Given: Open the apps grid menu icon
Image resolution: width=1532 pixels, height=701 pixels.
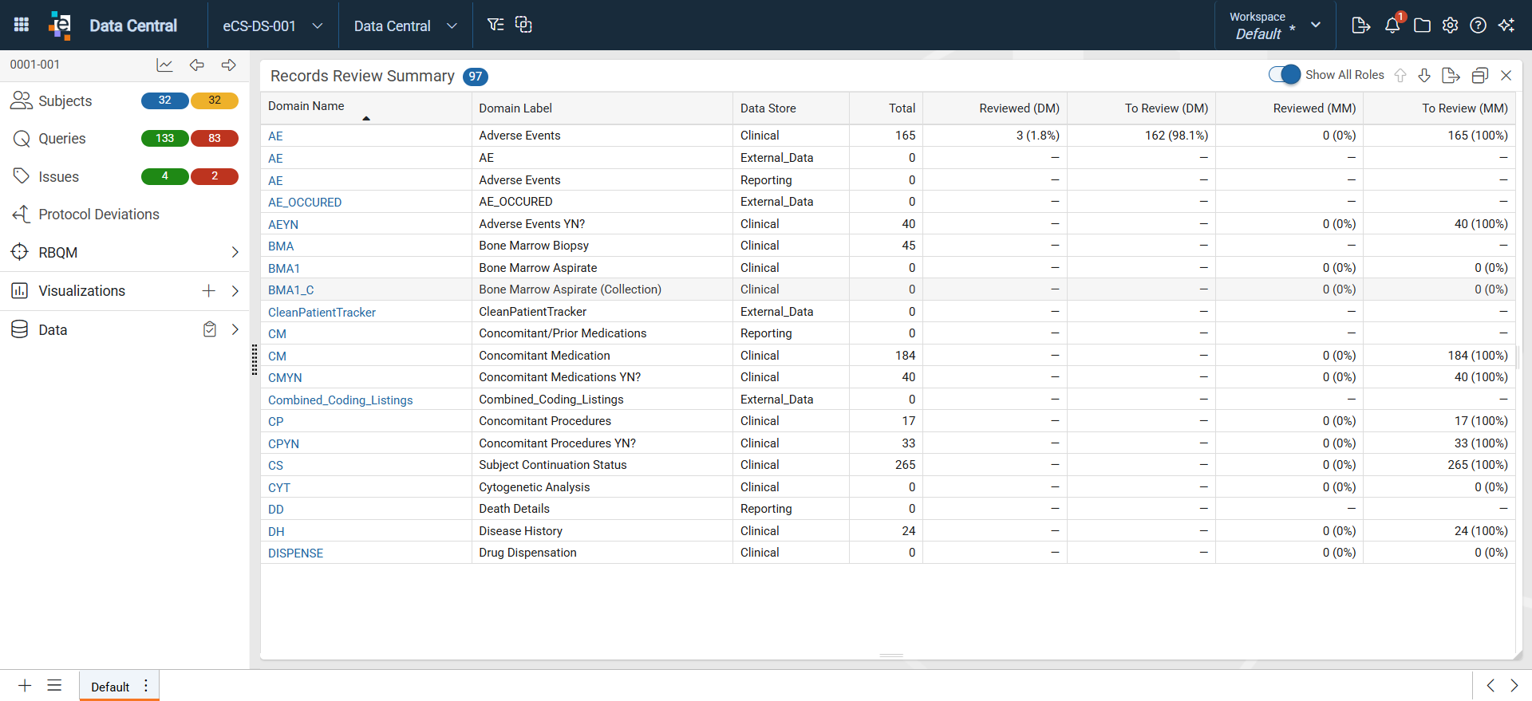Looking at the screenshot, I should click(x=22, y=25).
